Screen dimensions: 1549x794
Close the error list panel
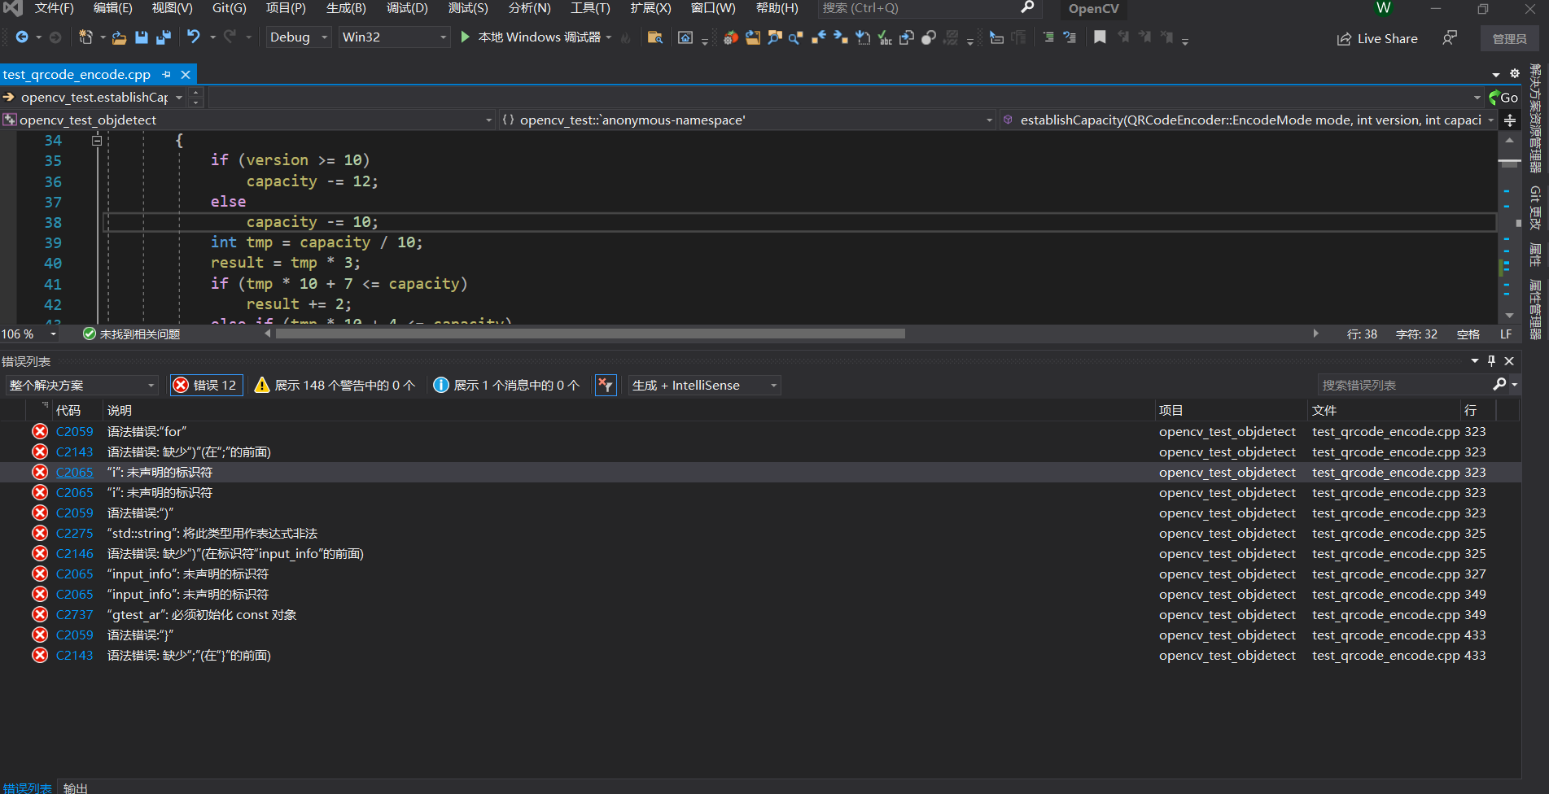(1509, 360)
